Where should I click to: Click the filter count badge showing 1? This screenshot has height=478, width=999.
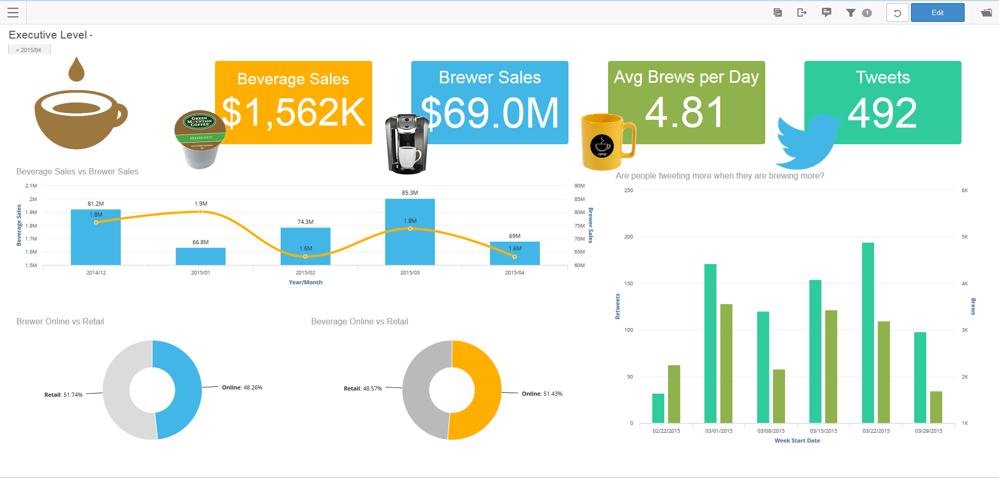[x=867, y=12]
